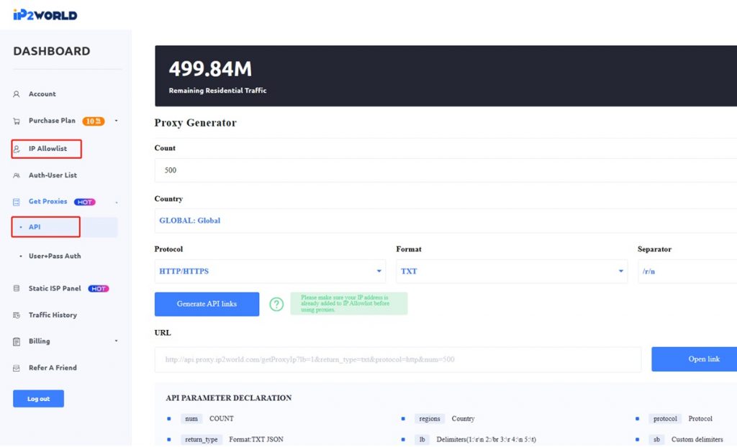
Task: Click the IP2World logo
Action: pyautogui.click(x=45, y=14)
